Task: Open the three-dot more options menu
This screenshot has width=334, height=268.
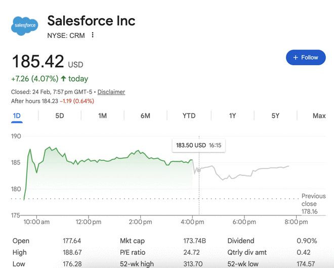Action: (92, 35)
